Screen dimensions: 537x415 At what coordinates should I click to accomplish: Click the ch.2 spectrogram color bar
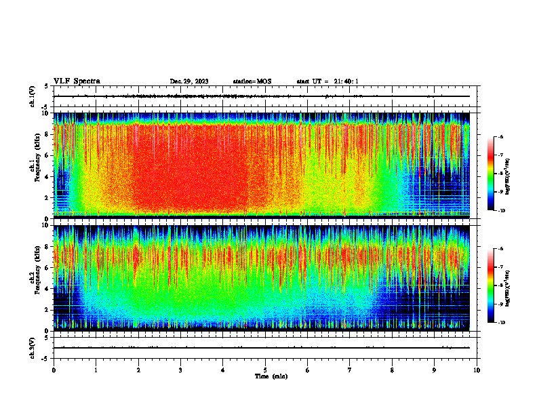pos(491,285)
